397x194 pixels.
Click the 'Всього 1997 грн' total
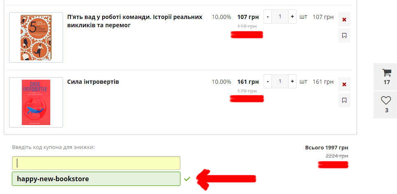click(x=327, y=147)
